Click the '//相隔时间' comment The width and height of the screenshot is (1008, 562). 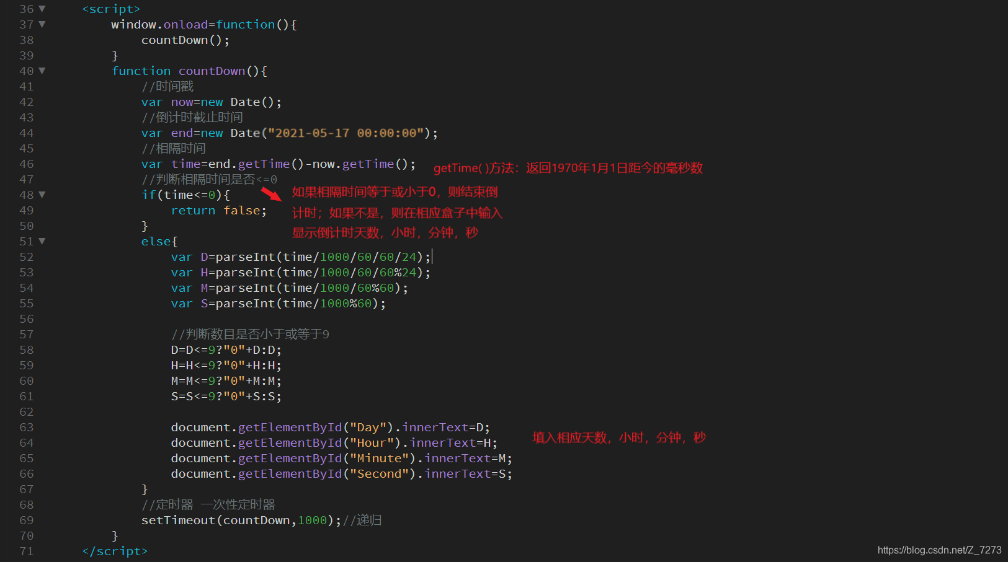(x=174, y=148)
